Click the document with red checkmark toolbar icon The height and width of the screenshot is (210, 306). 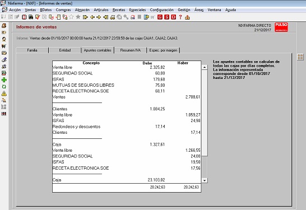point(38,17)
